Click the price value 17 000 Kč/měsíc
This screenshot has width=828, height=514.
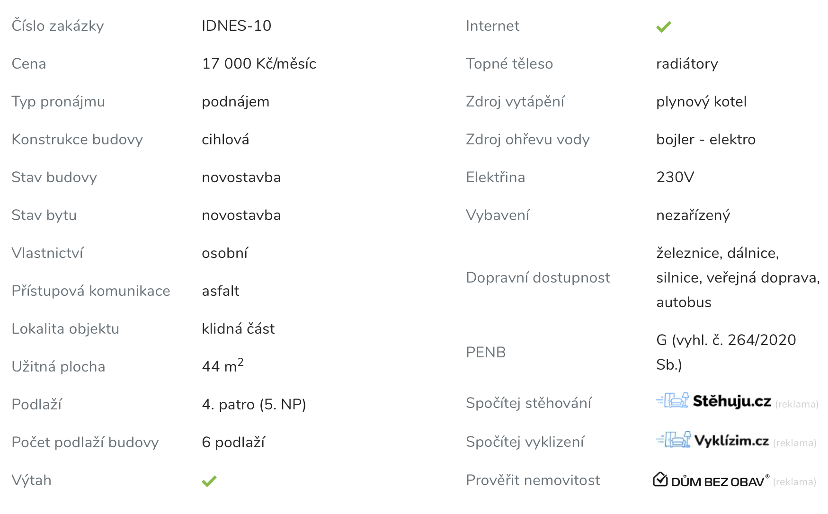tap(259, 63)
